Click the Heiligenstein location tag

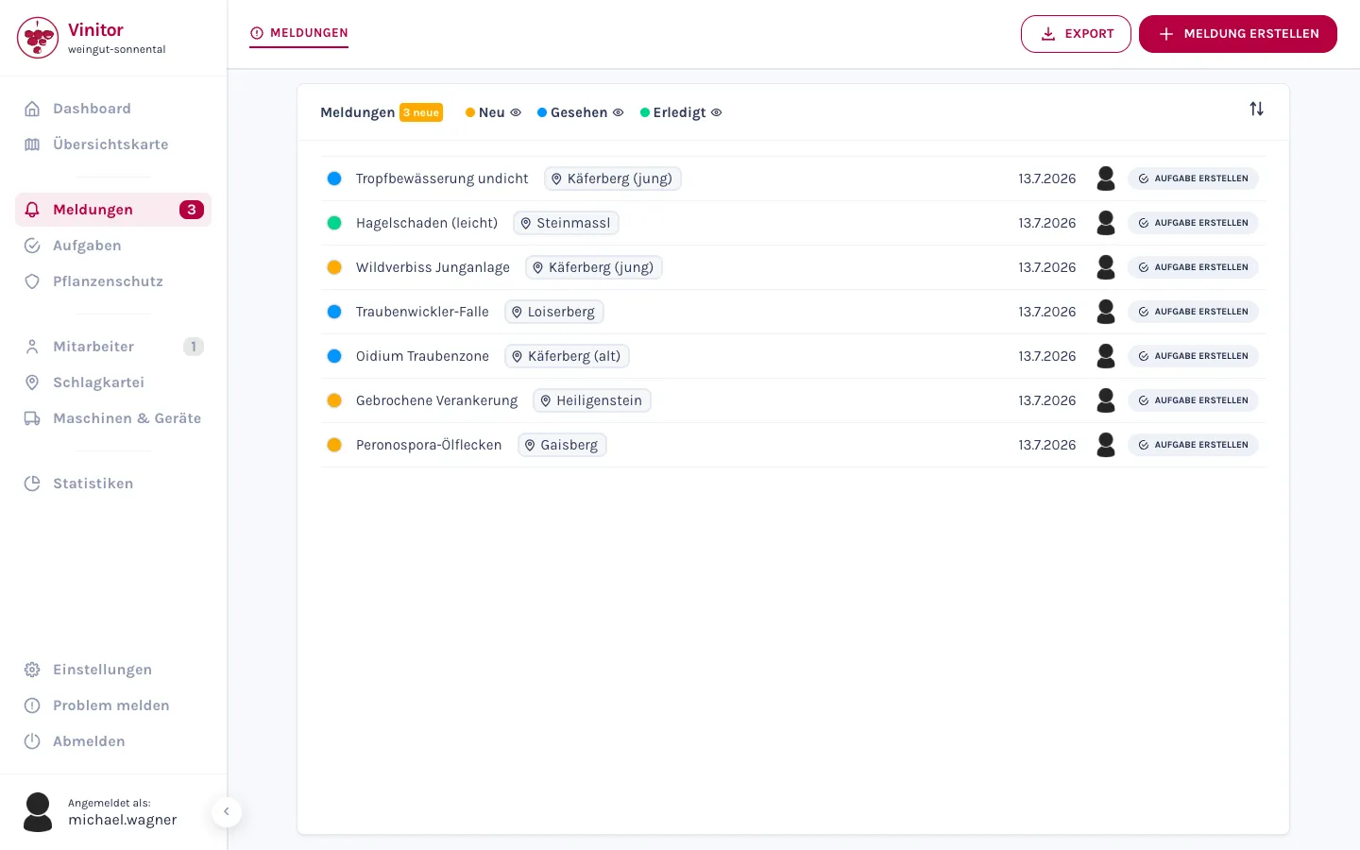(x=592, y=400)
